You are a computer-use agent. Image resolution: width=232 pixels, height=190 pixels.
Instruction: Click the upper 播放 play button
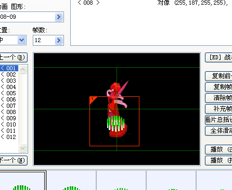click(218, 149)
